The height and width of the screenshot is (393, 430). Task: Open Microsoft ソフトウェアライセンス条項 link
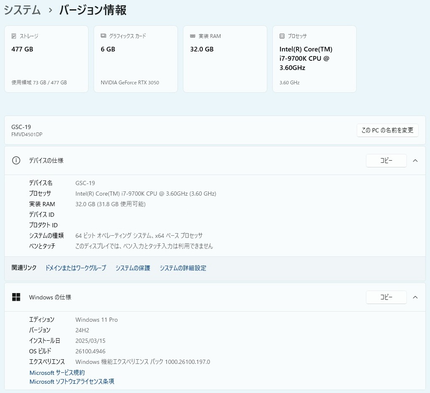click(72, 382)
